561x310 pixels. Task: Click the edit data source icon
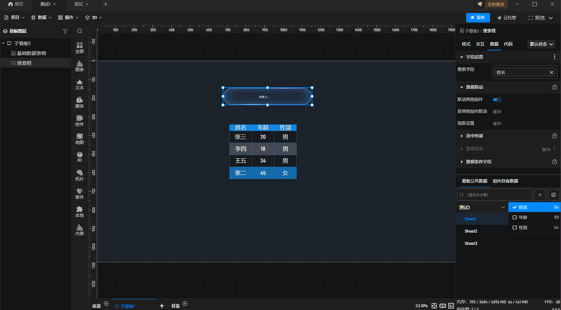click(554, 195)
